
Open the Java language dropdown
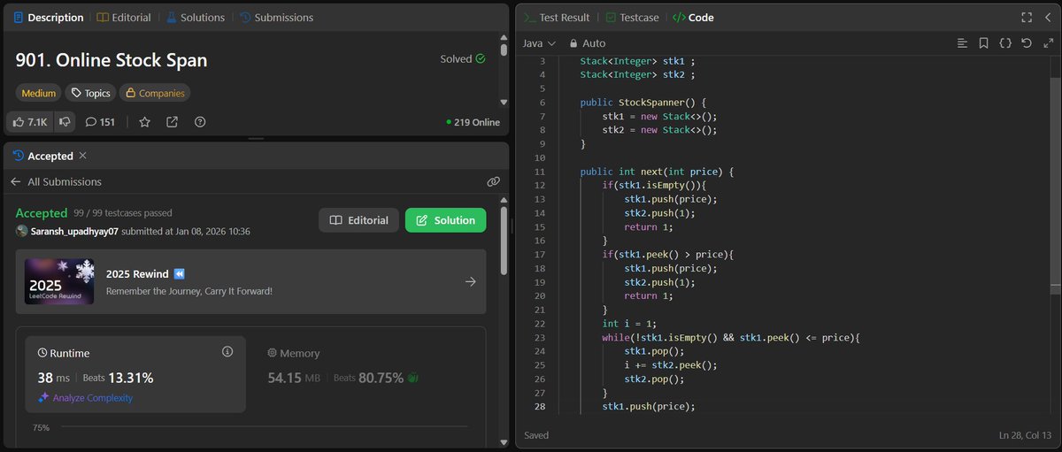pyautogui.click(x=539, y=42)
